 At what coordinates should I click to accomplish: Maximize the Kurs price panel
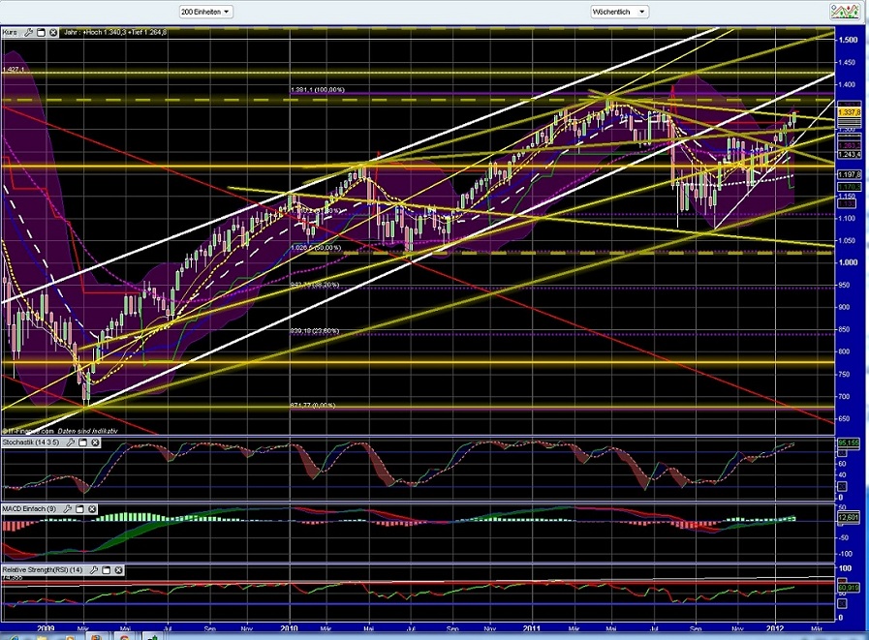coord(41,33)
